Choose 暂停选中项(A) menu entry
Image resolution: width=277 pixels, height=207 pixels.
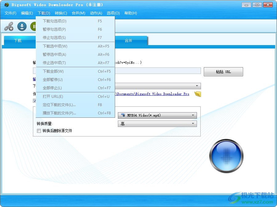point(75,55)
